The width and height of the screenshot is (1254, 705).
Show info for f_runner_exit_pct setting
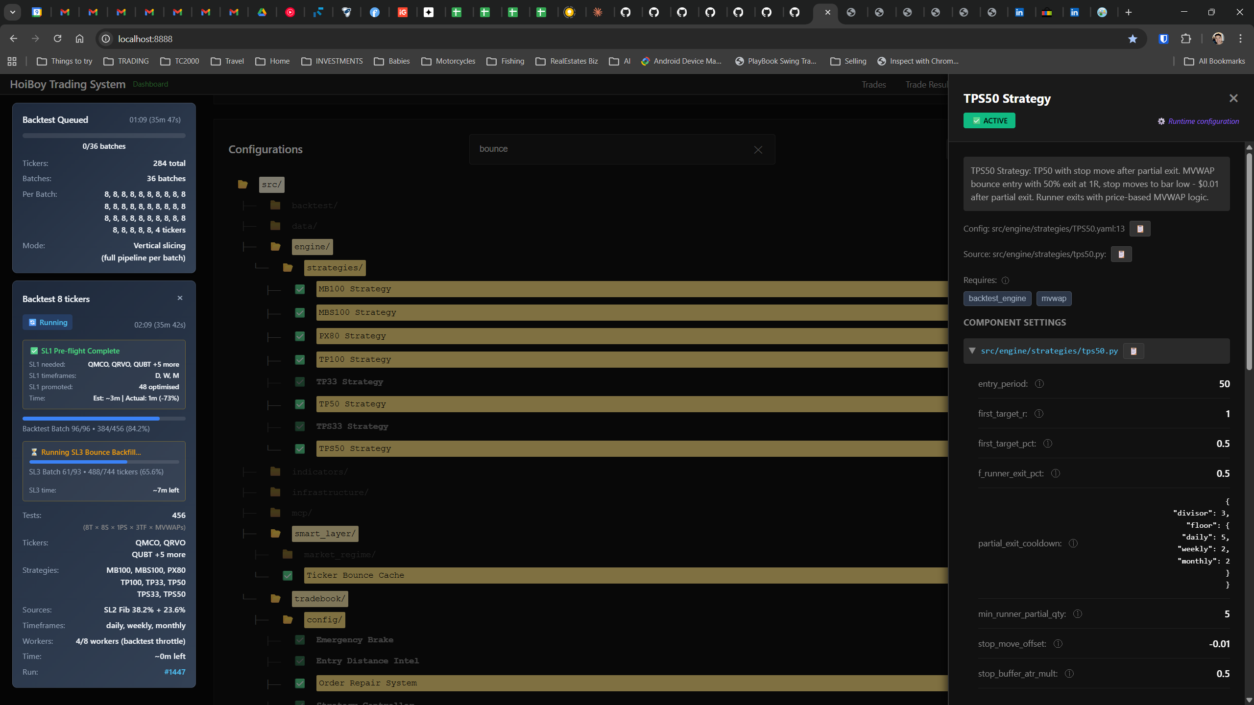(x=1056, y=473)
